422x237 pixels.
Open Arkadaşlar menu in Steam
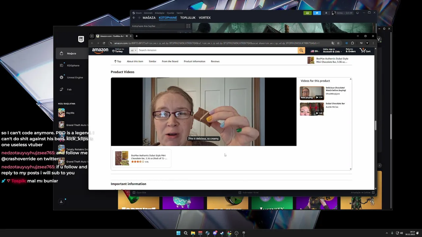point(160,13)
